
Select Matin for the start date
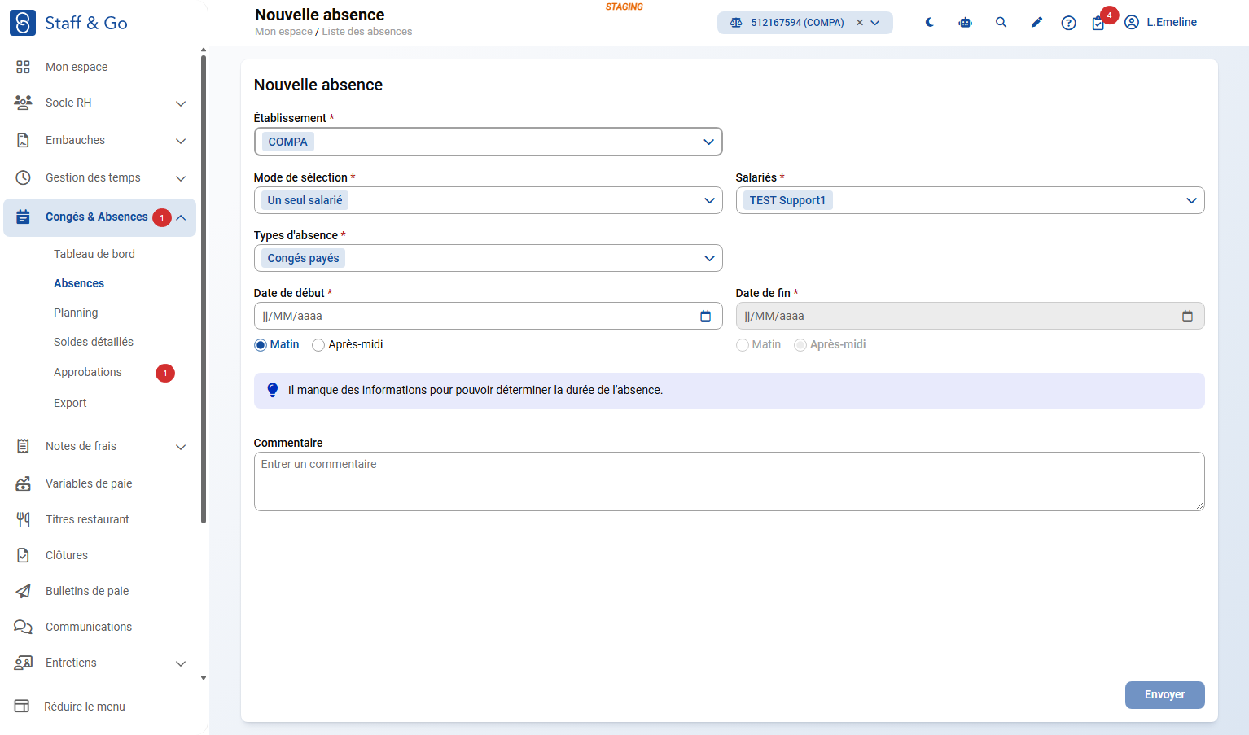point(261,345)
